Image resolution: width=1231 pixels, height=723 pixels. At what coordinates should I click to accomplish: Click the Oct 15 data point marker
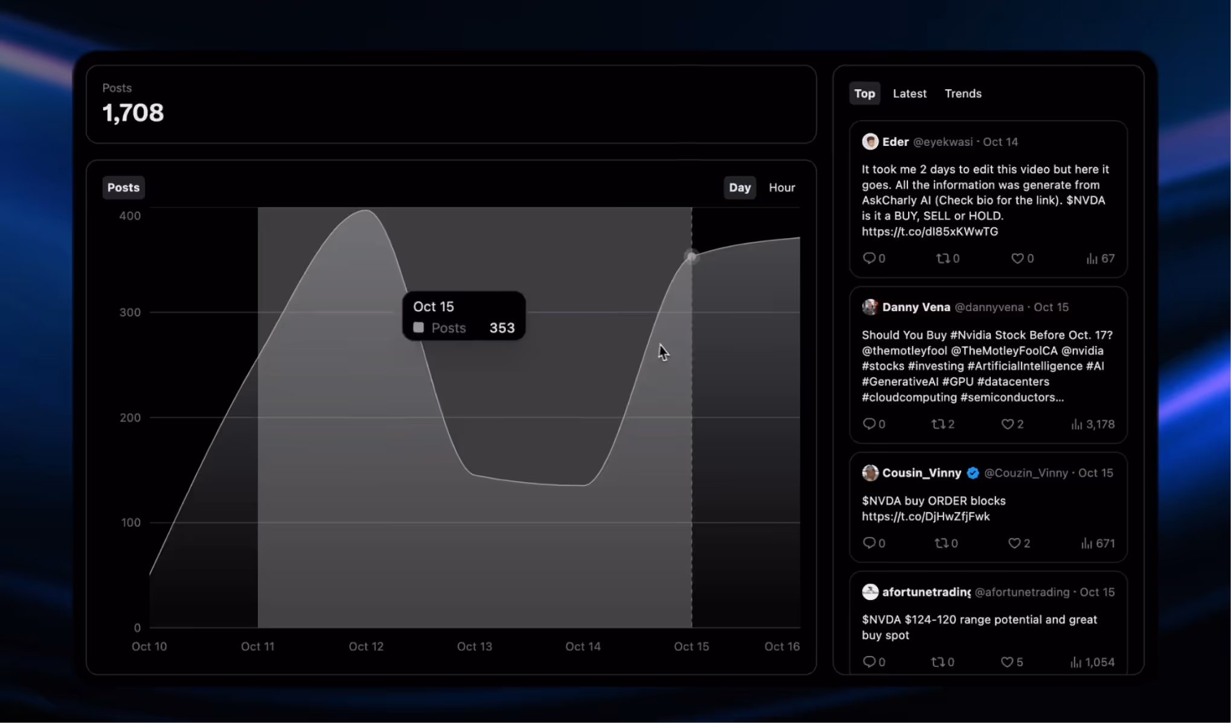(x=691, y=257)
